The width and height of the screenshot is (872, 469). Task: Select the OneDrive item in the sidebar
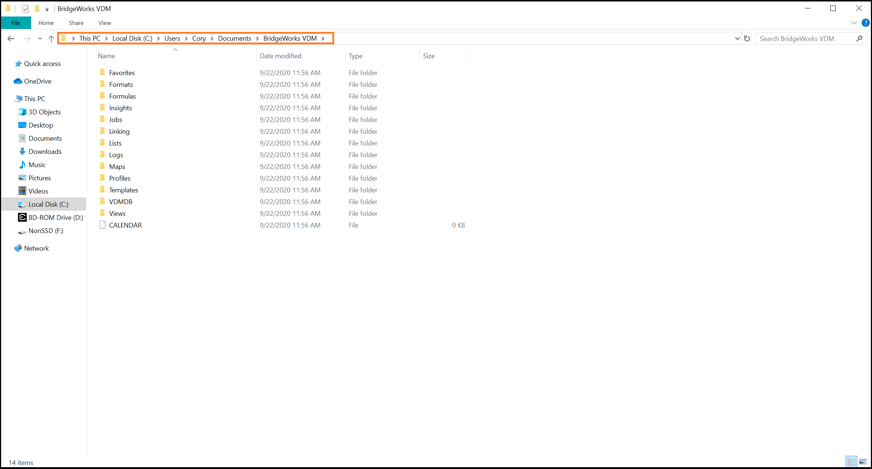pyautogui.click(x=37, y=81)
